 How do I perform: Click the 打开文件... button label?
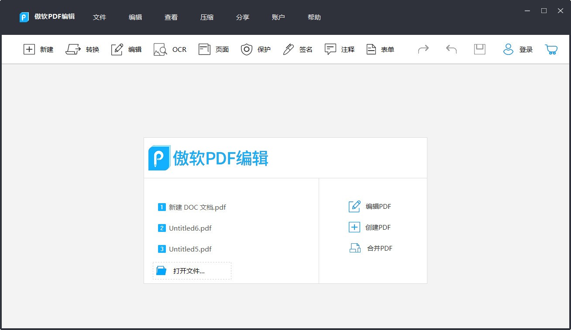coord(189,271)
